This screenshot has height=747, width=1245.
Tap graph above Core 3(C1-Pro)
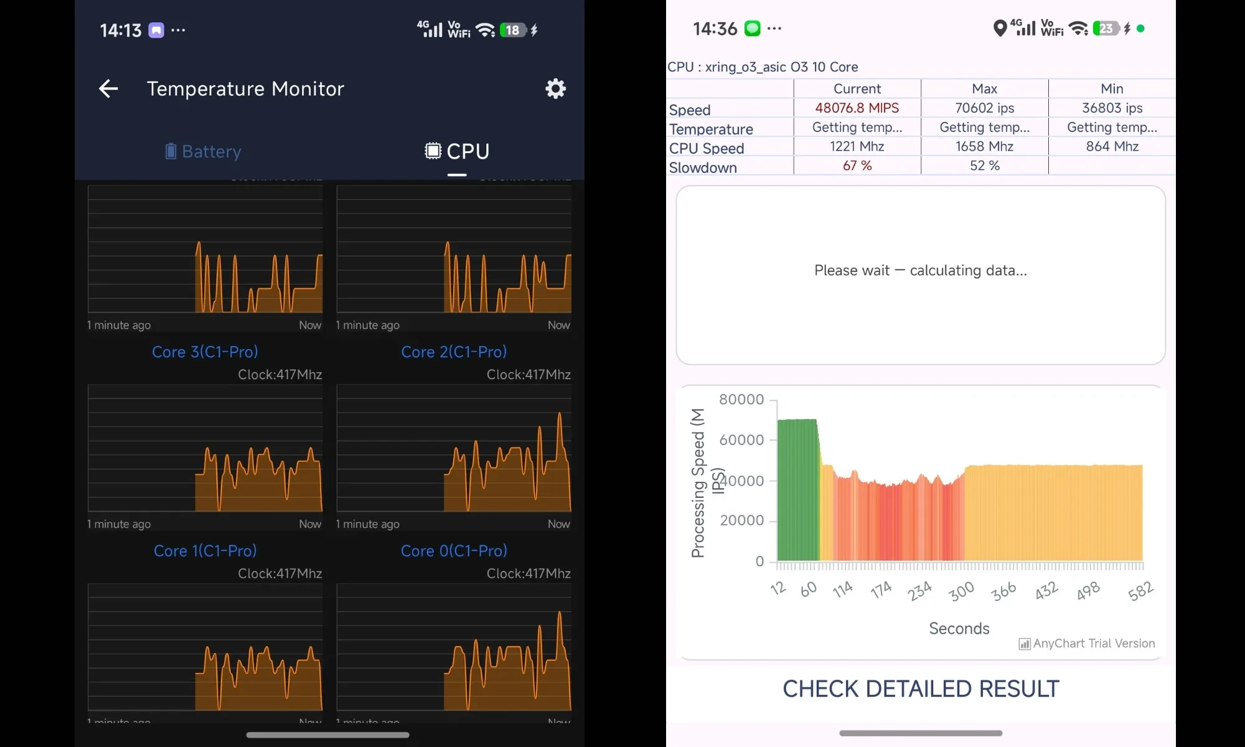tap(205, 249)
